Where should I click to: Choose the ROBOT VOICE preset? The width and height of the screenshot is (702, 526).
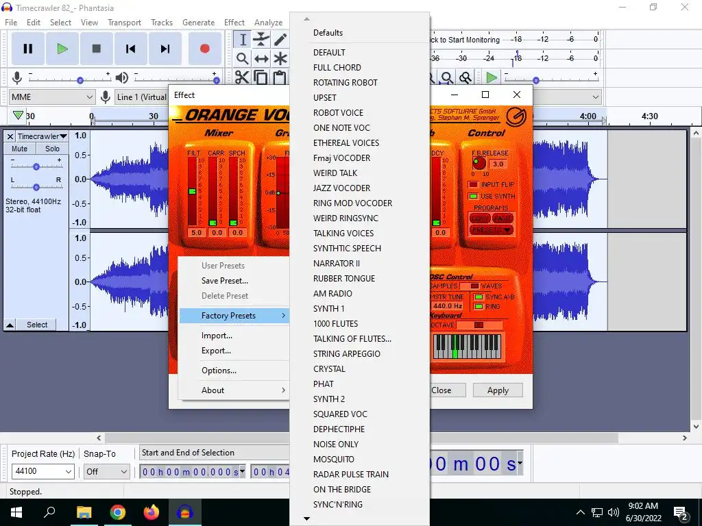click(x=338, y=113)
